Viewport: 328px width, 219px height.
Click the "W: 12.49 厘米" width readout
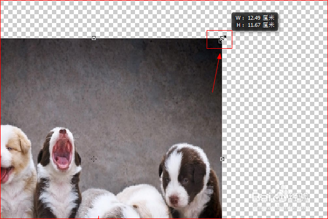pyautogui.click(x=255, y=18)
